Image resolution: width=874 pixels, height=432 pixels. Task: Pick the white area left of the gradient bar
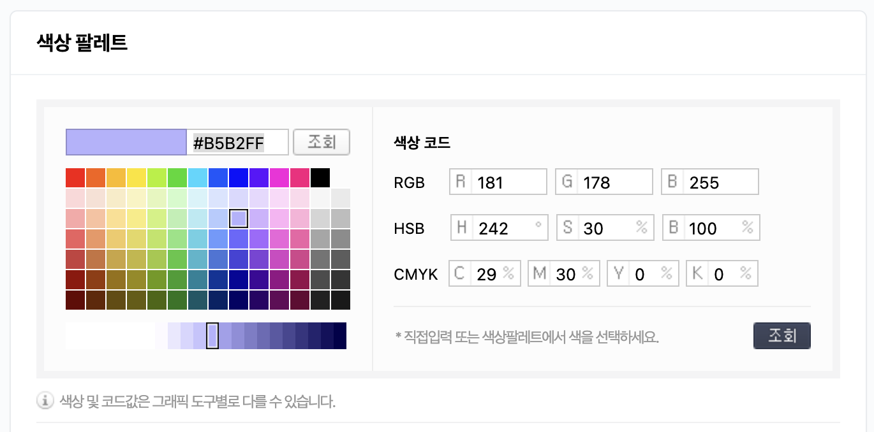(108, 336)
